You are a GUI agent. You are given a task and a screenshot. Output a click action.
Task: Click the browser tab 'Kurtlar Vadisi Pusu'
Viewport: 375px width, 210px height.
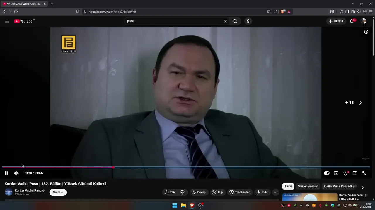coord(24,4)
